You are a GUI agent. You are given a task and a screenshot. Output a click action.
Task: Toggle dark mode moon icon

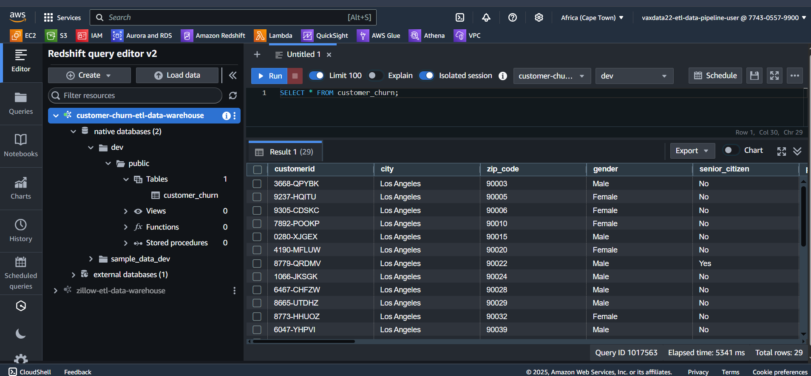[21, 334]
